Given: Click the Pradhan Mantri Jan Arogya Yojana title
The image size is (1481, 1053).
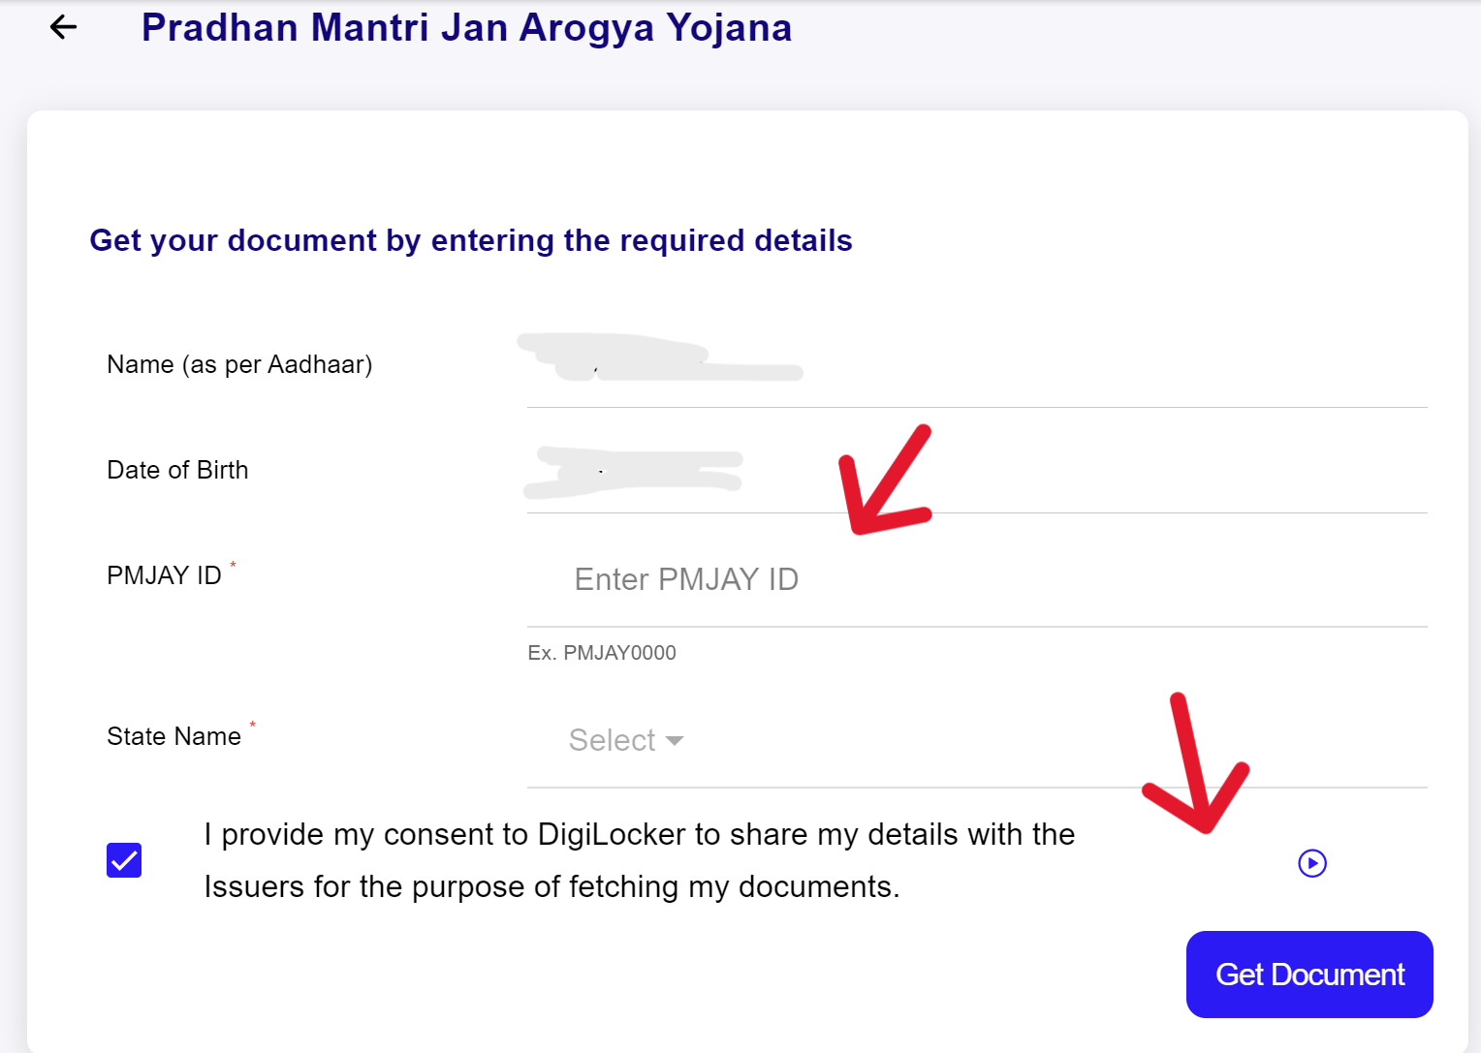Looking at the screenshot, I should (466, 27).
